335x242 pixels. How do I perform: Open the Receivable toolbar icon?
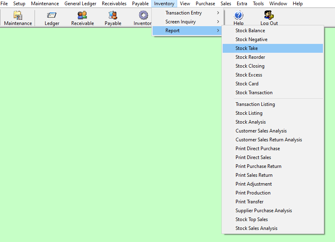(83, 18)
